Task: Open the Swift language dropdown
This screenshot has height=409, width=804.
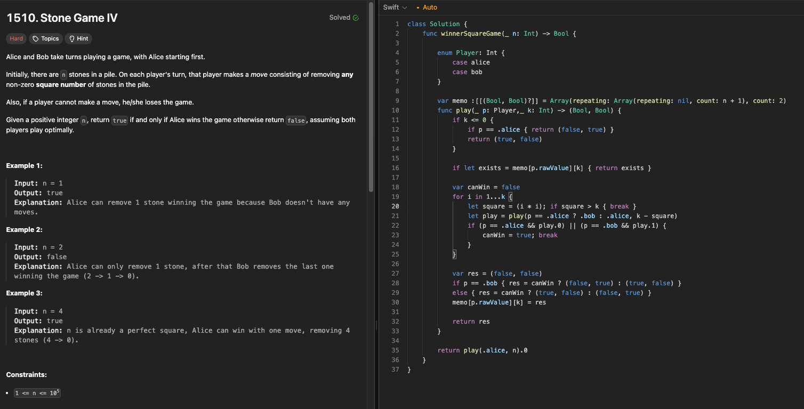Action: 395,7
